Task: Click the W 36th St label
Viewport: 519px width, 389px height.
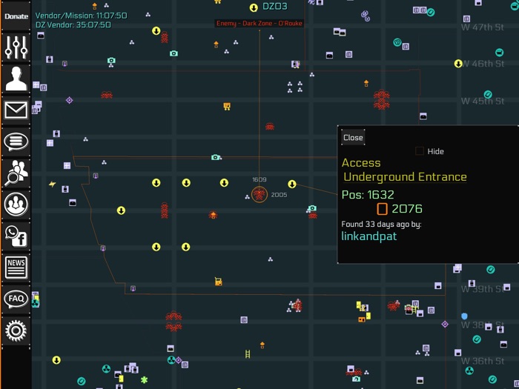Action: tap(483, 361)
